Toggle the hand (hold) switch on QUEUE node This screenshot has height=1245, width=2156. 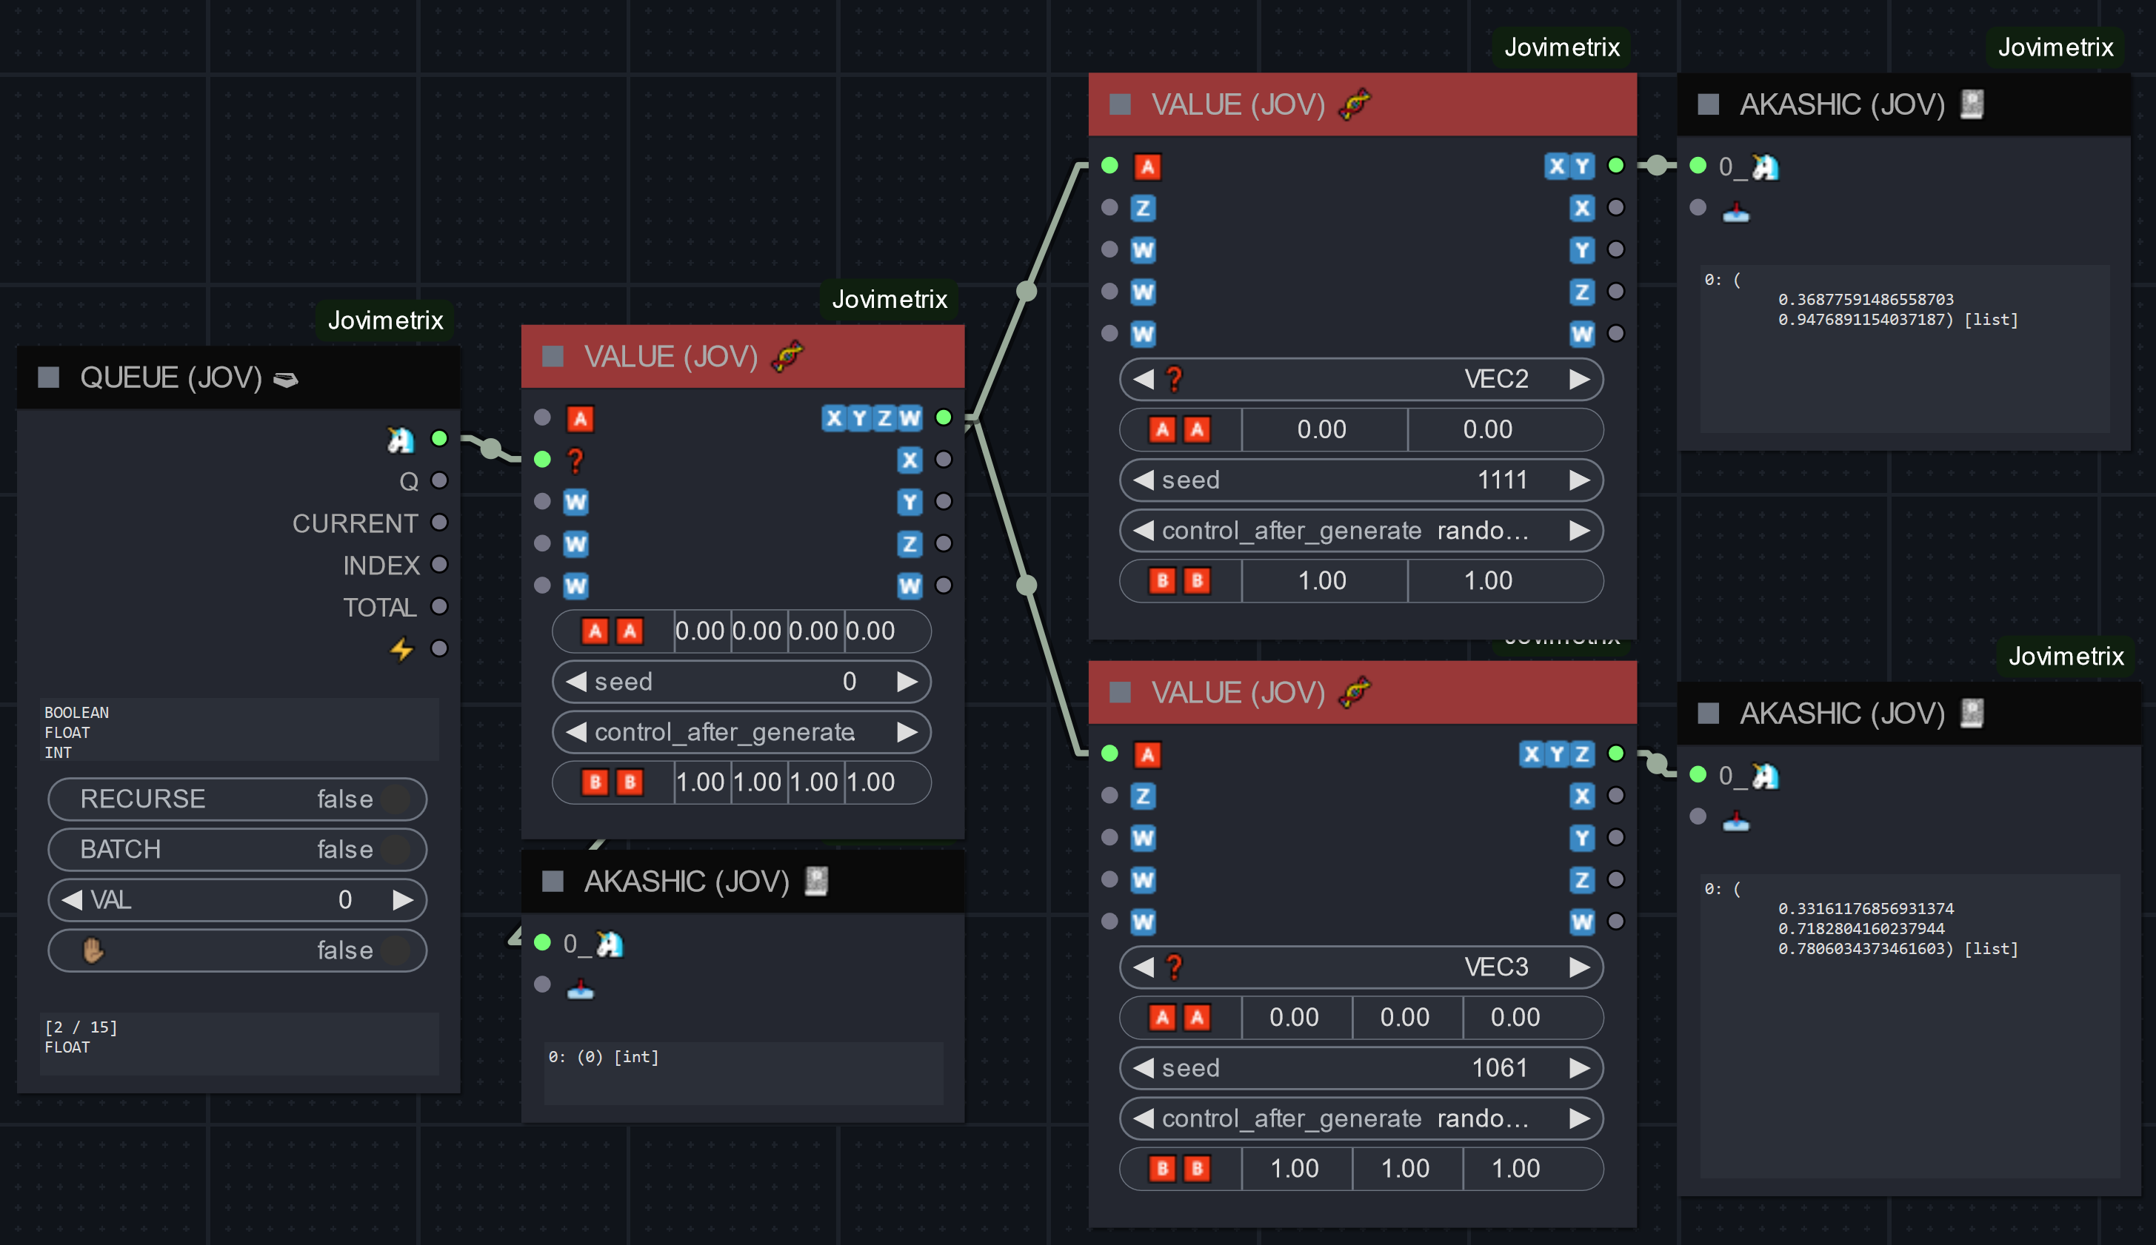[x=396, y=951]
